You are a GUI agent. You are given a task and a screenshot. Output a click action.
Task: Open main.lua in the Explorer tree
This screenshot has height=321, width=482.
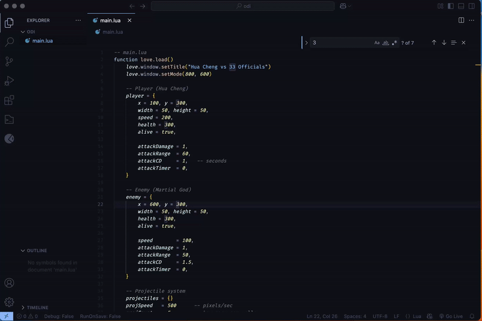[x=42, y=41]
